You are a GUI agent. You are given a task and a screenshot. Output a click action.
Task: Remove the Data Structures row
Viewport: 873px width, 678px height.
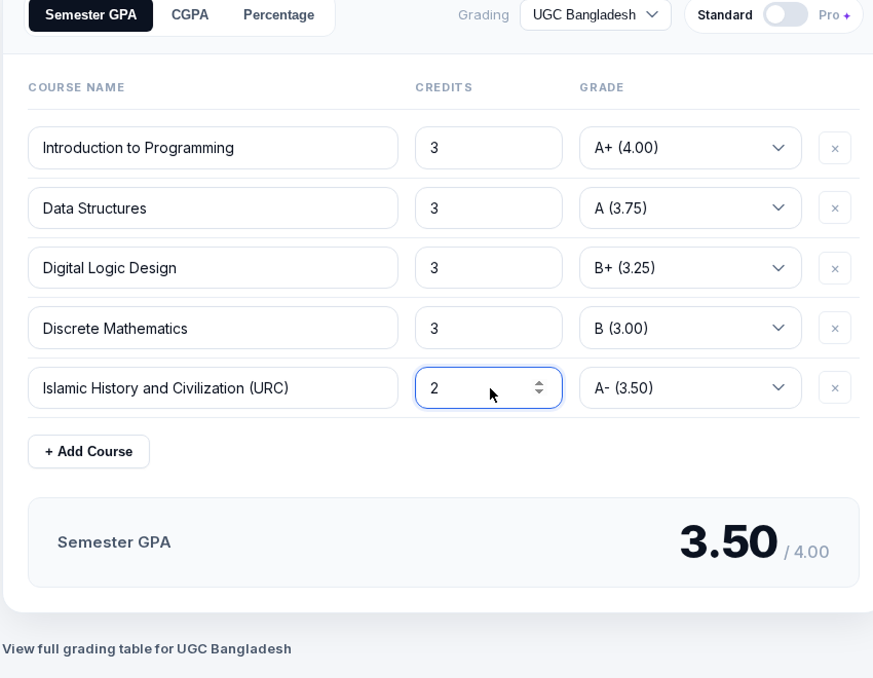point(835,208)
